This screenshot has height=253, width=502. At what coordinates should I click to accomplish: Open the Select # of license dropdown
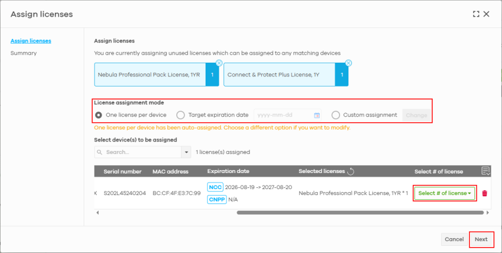445,193
